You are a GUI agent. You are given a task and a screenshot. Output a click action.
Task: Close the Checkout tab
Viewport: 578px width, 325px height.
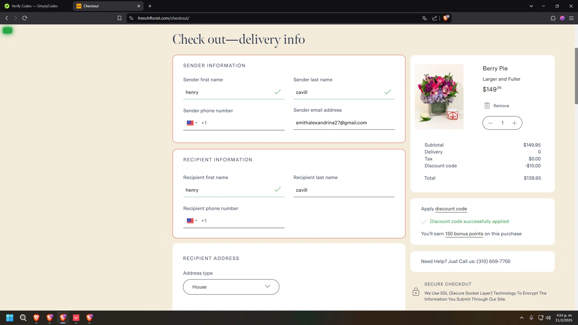pyautogui.click(x=139, y=6)
